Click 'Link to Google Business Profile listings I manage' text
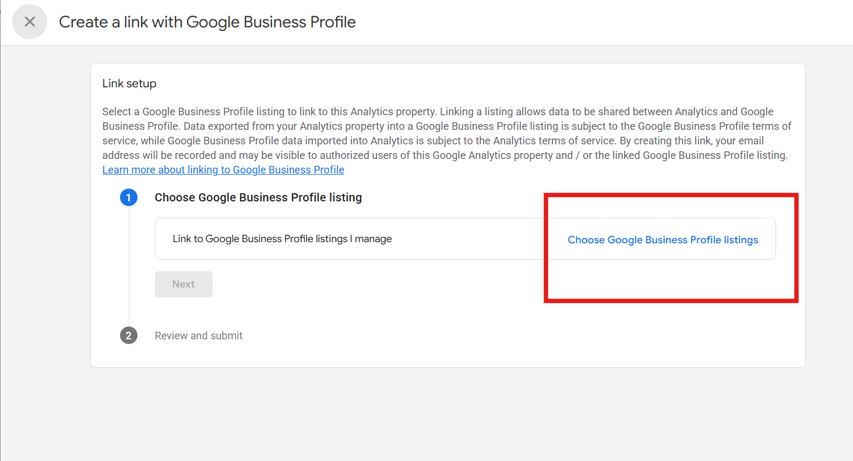 point(282,239)
